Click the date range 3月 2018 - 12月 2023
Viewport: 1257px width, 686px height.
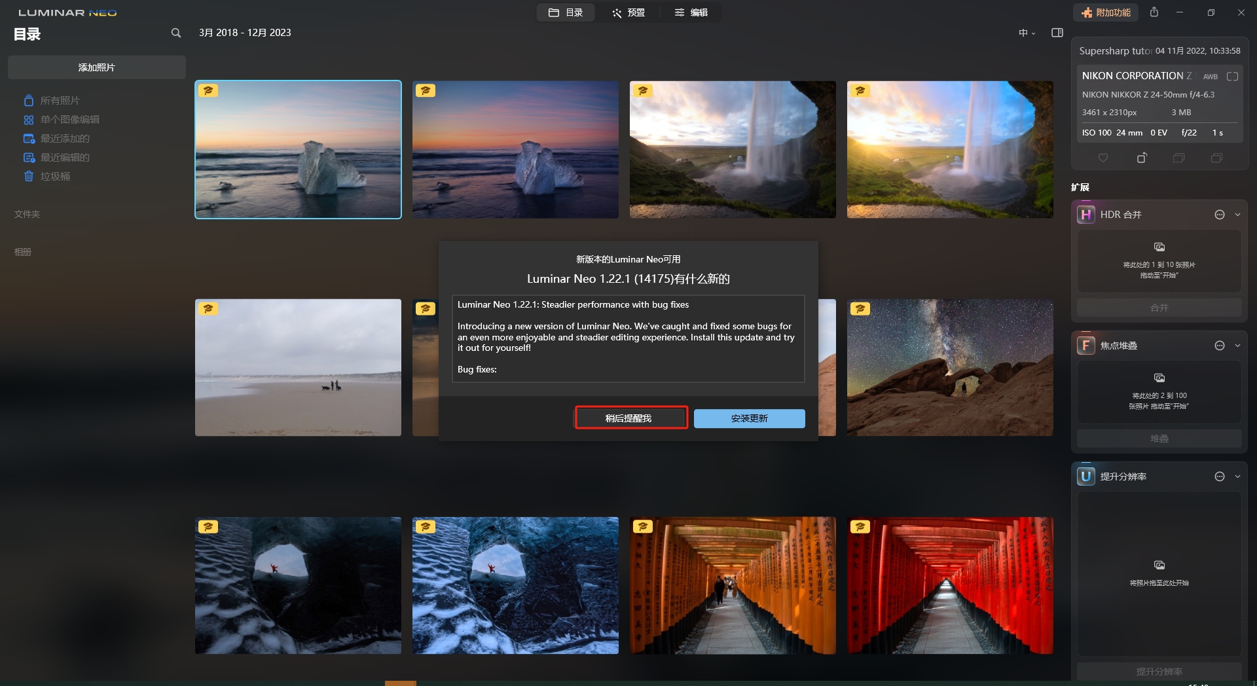click(245, 33)
